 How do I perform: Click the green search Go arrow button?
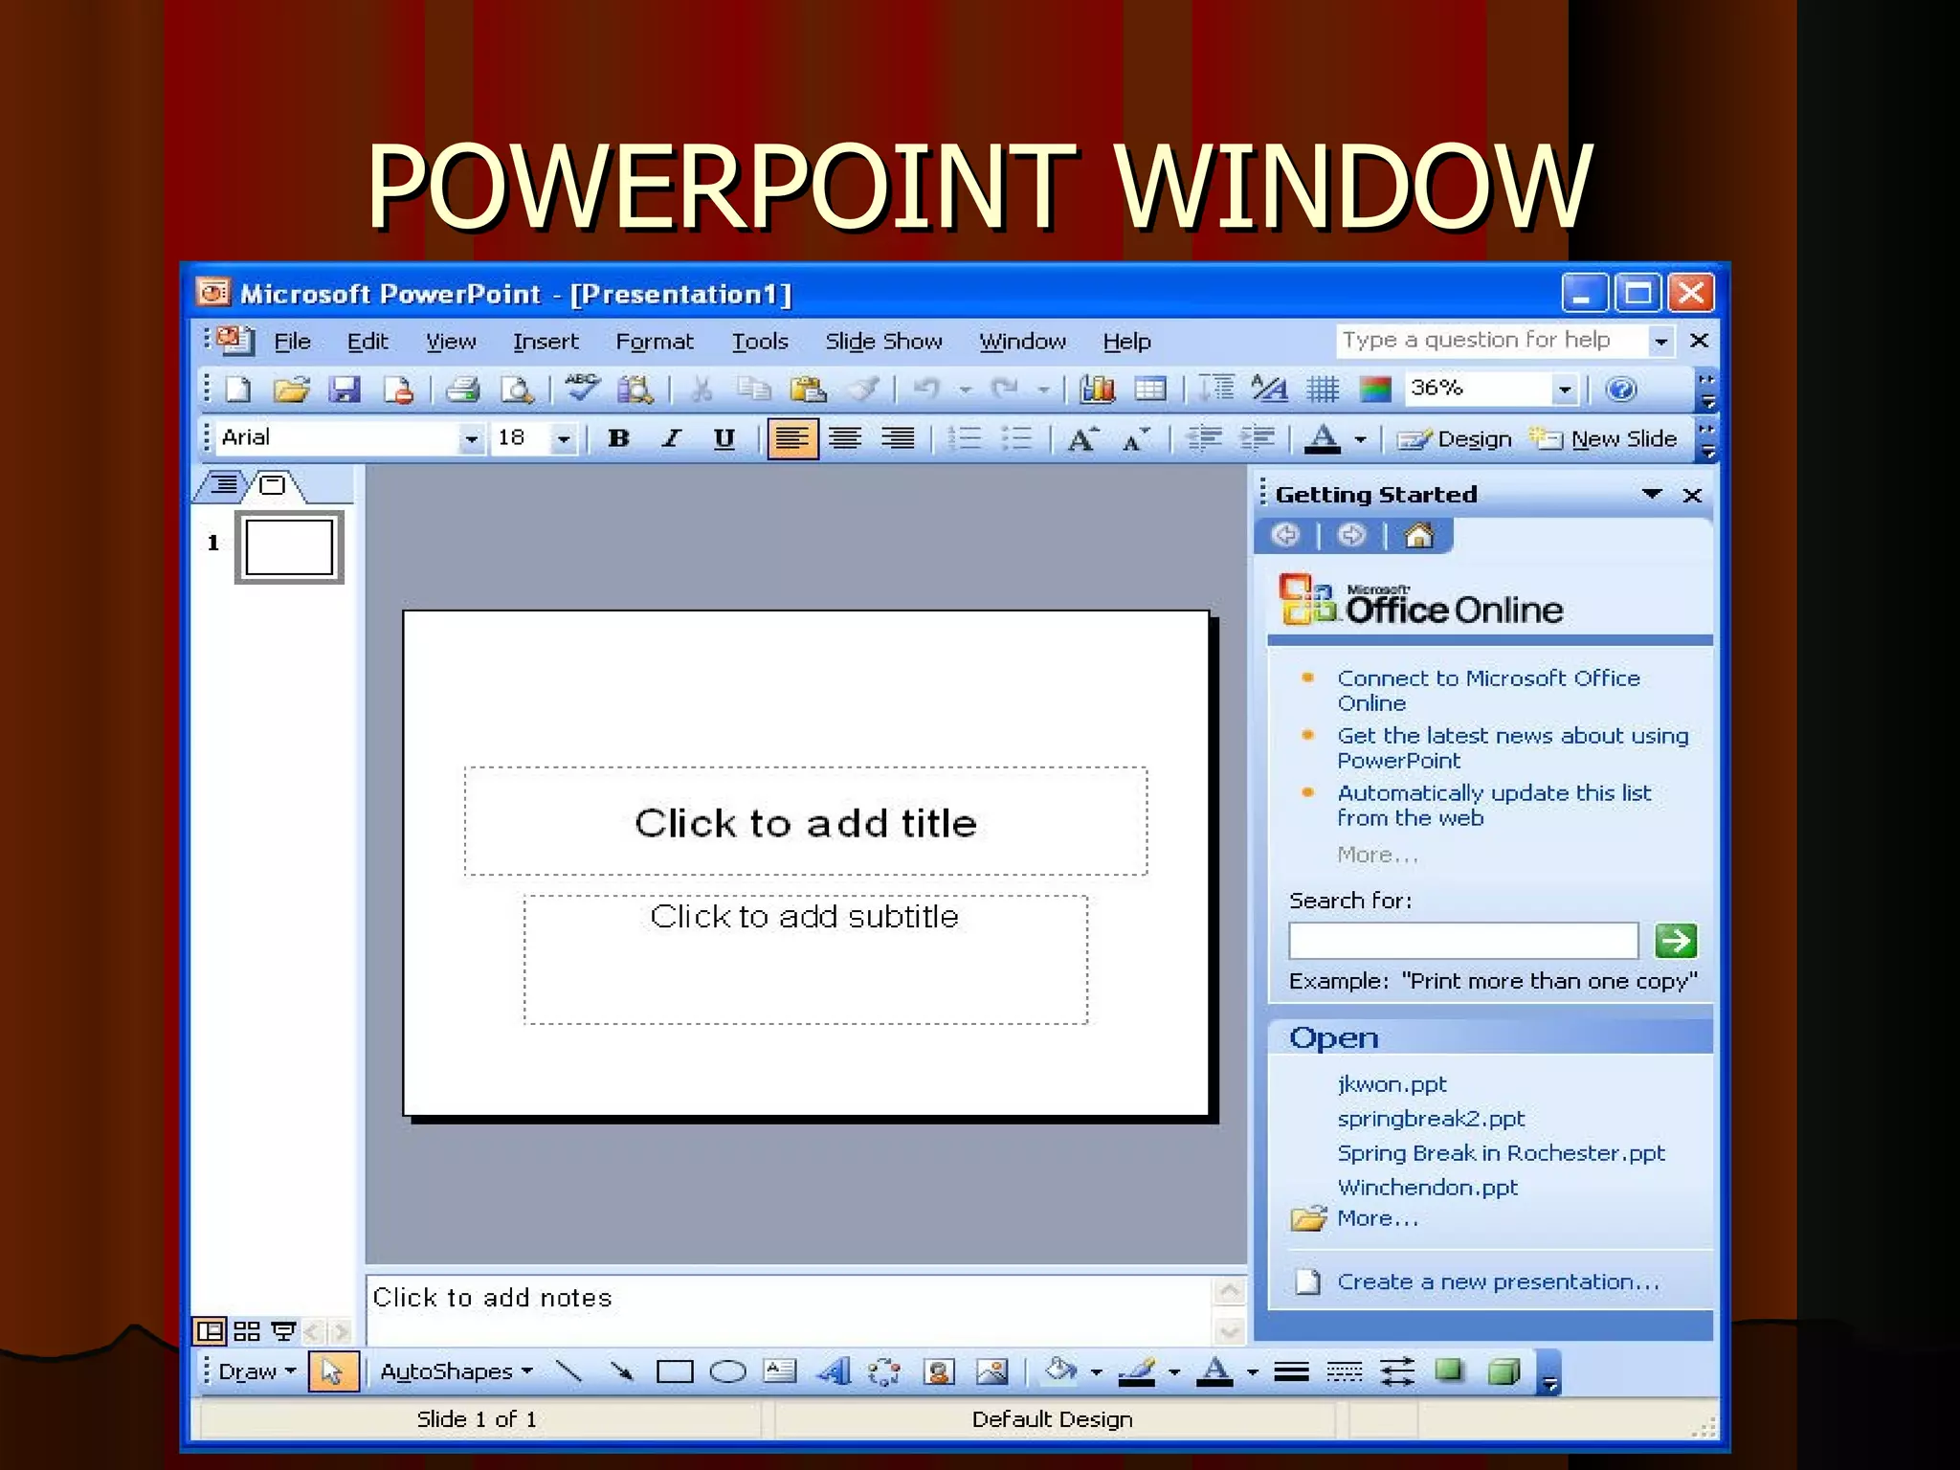1676,941
